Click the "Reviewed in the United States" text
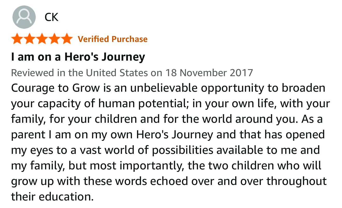This screenshot has height=208, width=342. [80, 73]
